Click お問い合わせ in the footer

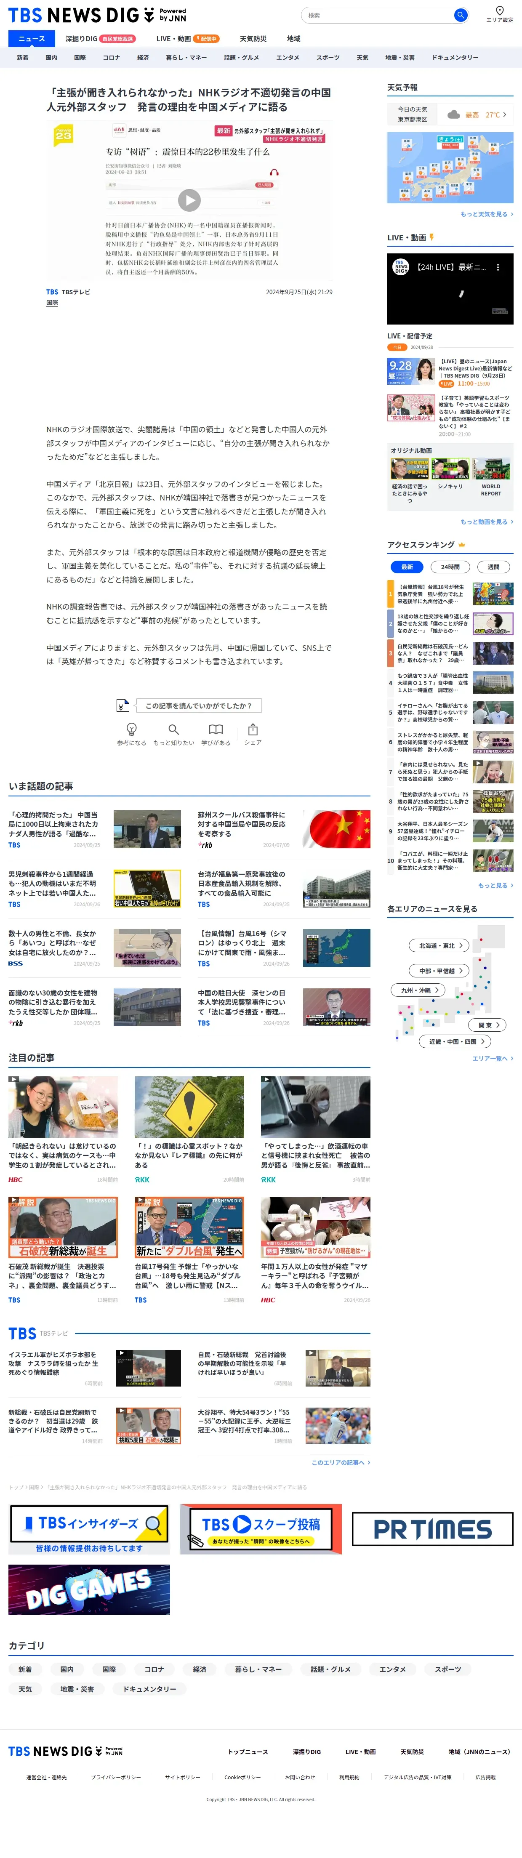[x=300, y=1777]
